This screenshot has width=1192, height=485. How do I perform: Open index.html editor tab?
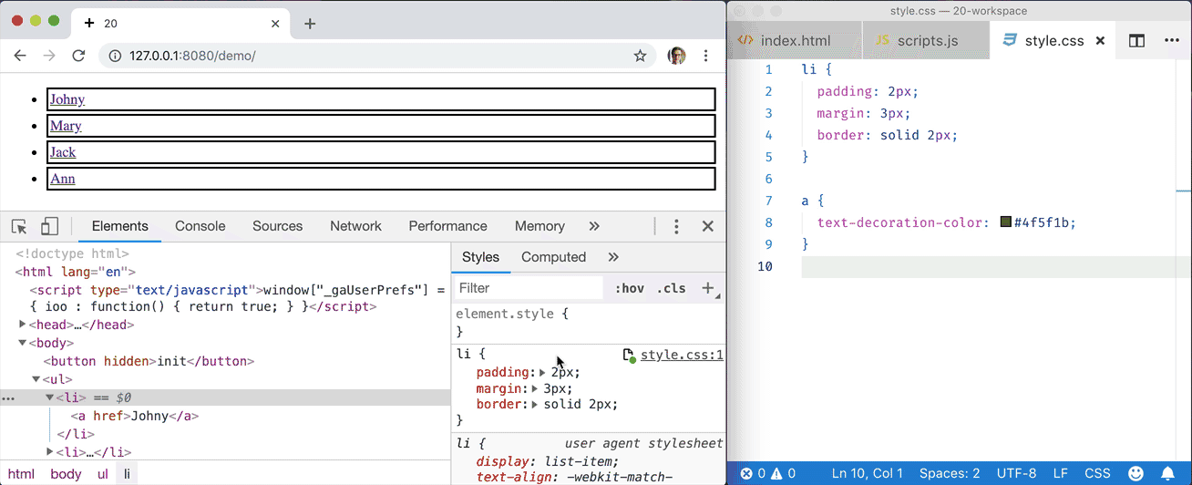[795, 41]
